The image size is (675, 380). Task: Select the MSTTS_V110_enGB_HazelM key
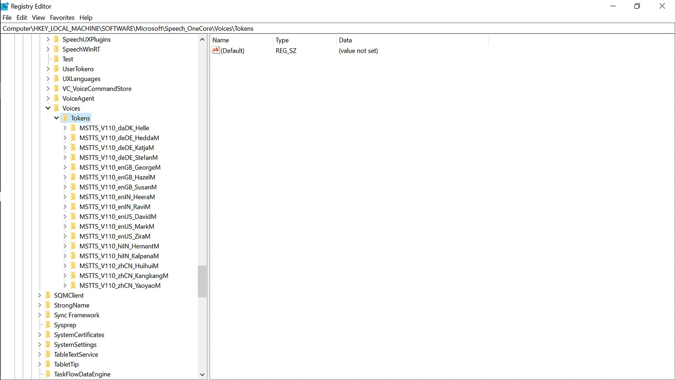[117, 177]
